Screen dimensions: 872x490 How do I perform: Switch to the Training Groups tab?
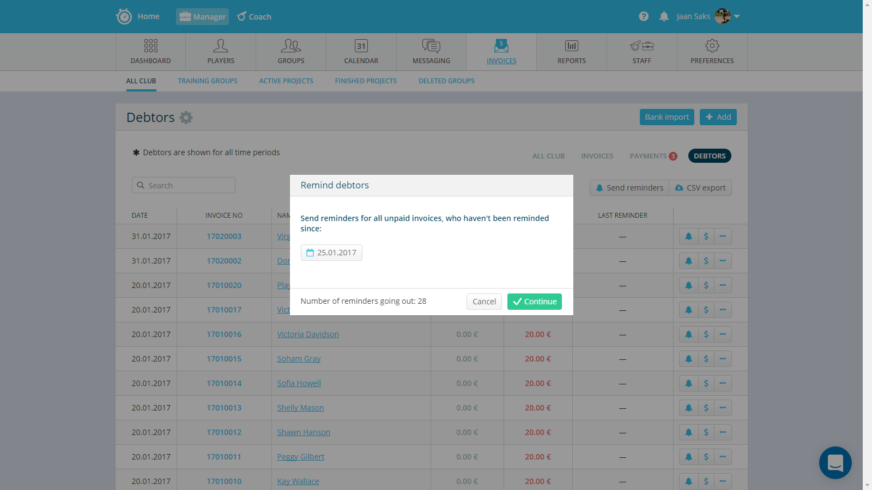click(x=208, y=81)
